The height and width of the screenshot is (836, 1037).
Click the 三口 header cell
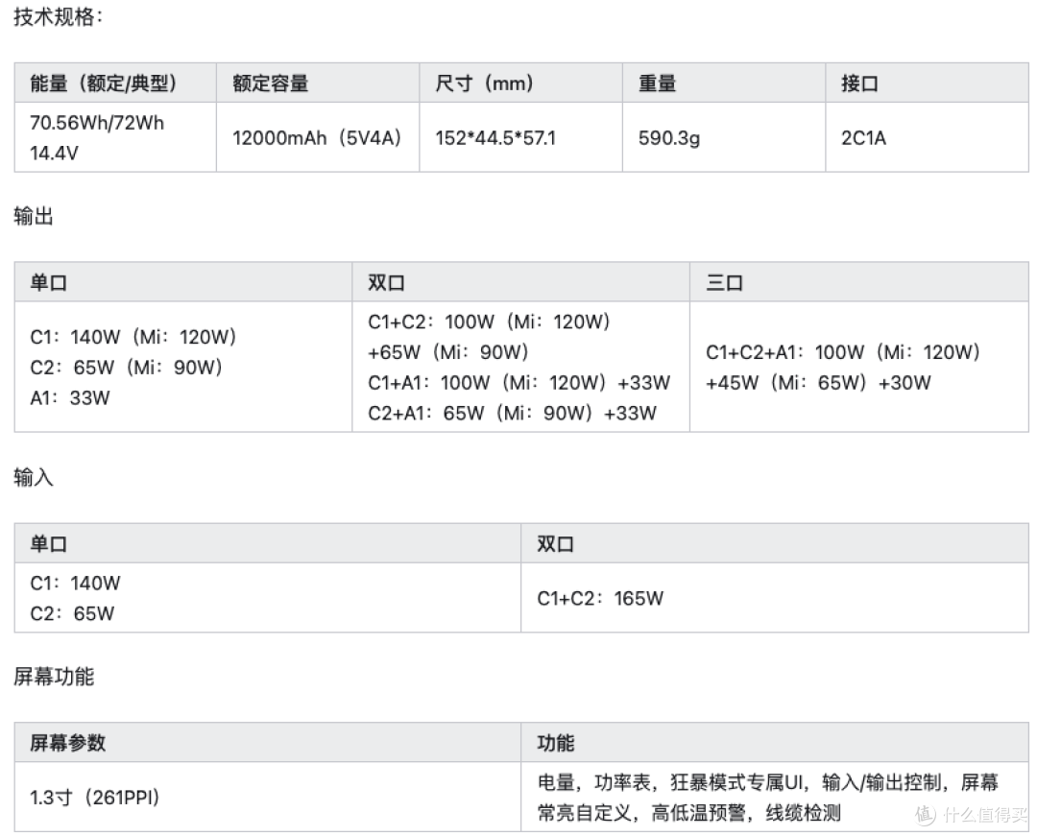[859, 283]
